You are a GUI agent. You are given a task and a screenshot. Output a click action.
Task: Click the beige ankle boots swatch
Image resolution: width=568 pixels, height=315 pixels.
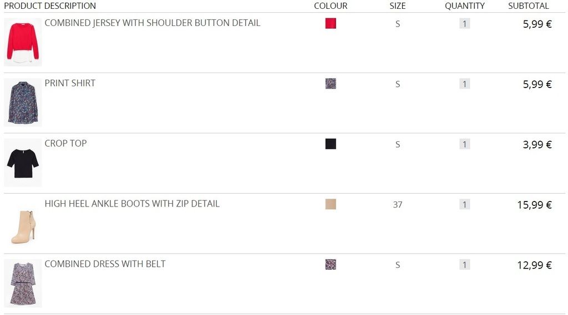pyautogui.click(x=331, y=204)
